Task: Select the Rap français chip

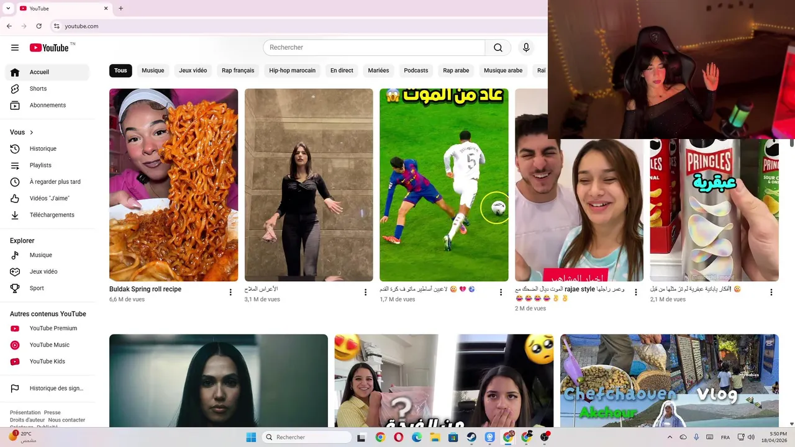Action: click(x=238, y=71)
